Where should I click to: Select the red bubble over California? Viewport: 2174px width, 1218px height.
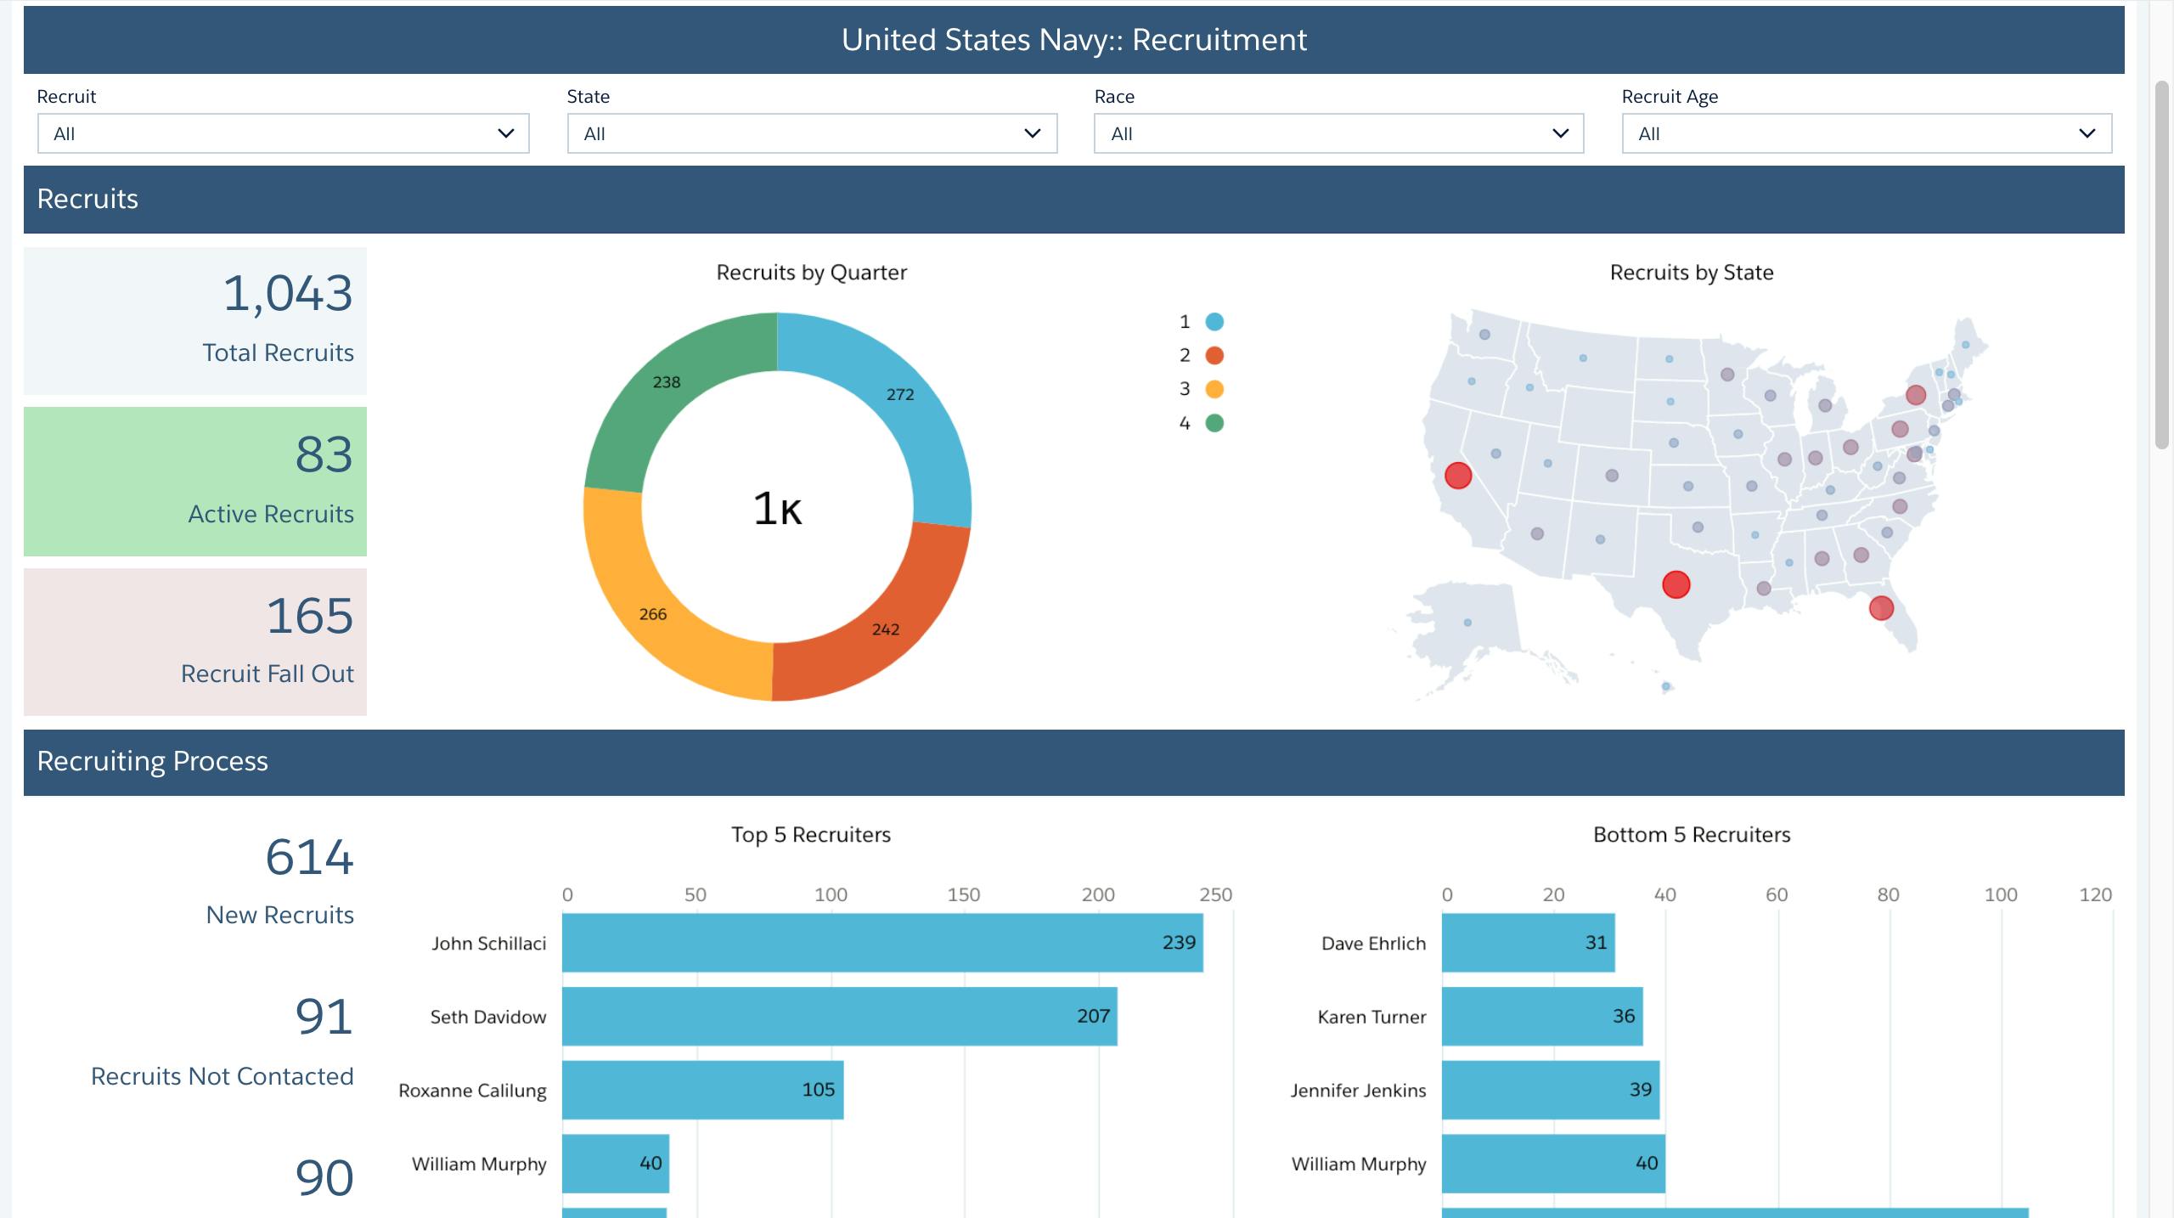click(x=1458, y=476)
